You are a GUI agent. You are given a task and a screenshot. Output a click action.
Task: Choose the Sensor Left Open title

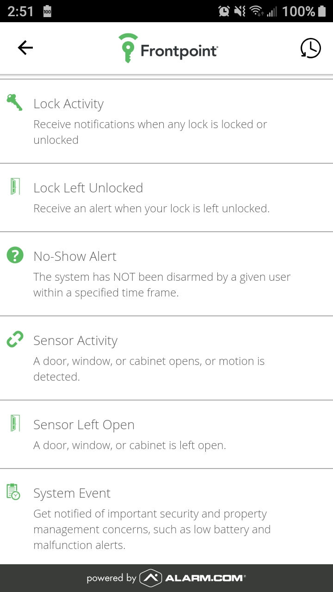coord(84,425)
